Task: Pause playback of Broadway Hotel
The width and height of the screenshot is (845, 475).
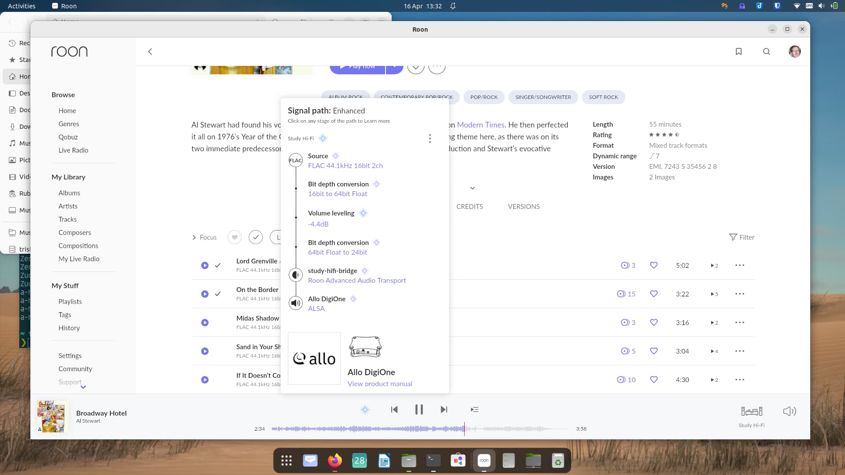Action: point(419,409)
